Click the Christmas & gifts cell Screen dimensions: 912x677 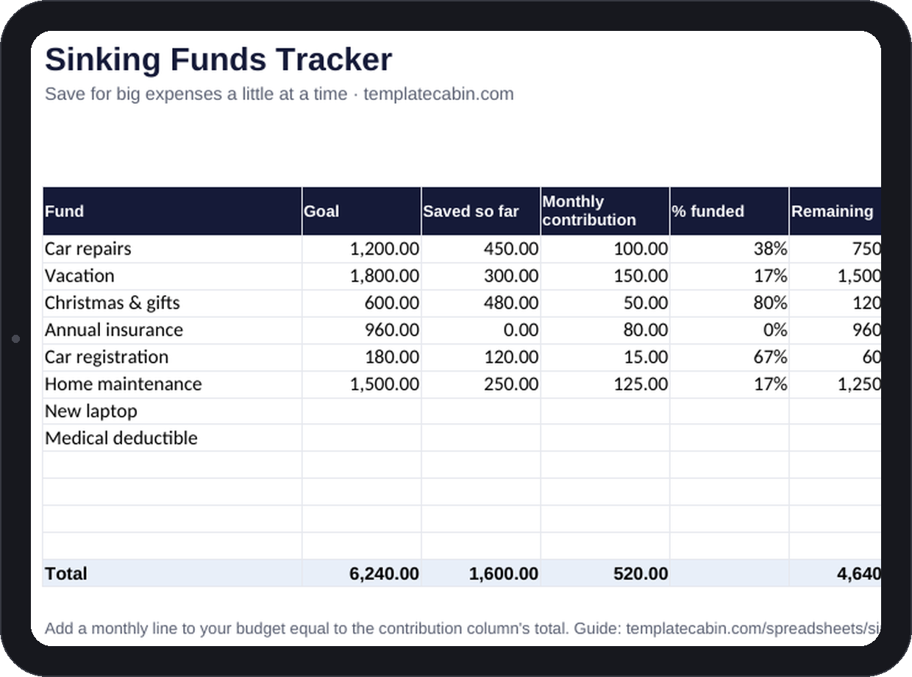tap(173, 303)
